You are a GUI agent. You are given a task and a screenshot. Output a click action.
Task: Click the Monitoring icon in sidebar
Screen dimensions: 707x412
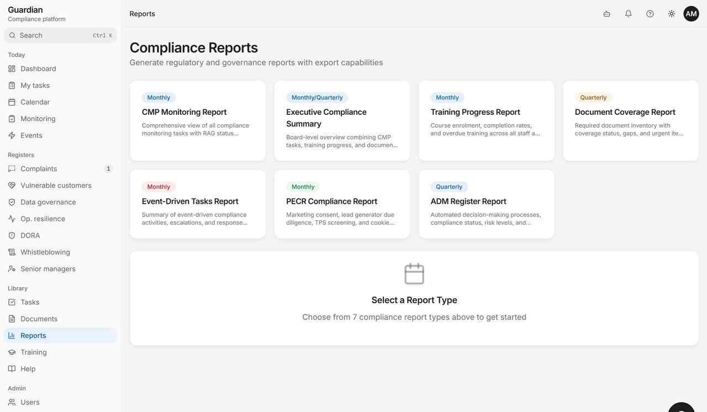12,118
